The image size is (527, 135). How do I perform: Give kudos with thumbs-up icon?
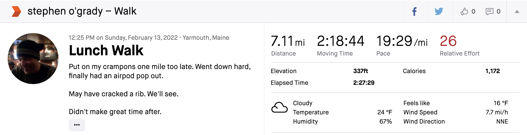[464, 11]
